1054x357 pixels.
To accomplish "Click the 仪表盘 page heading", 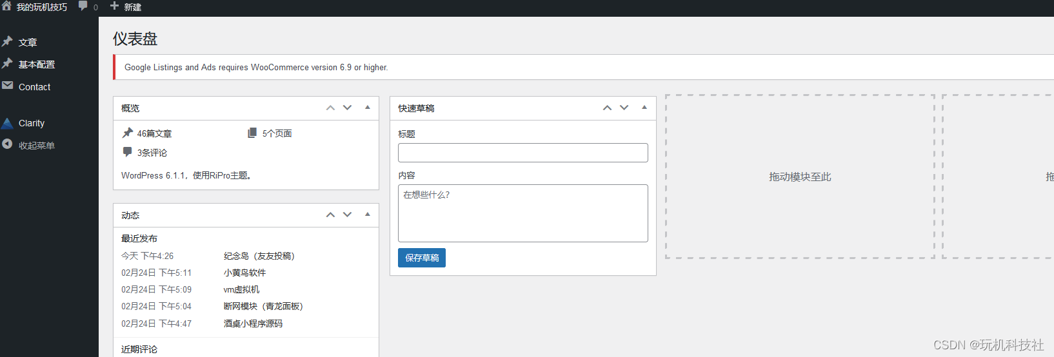I will tap(135, 39).
